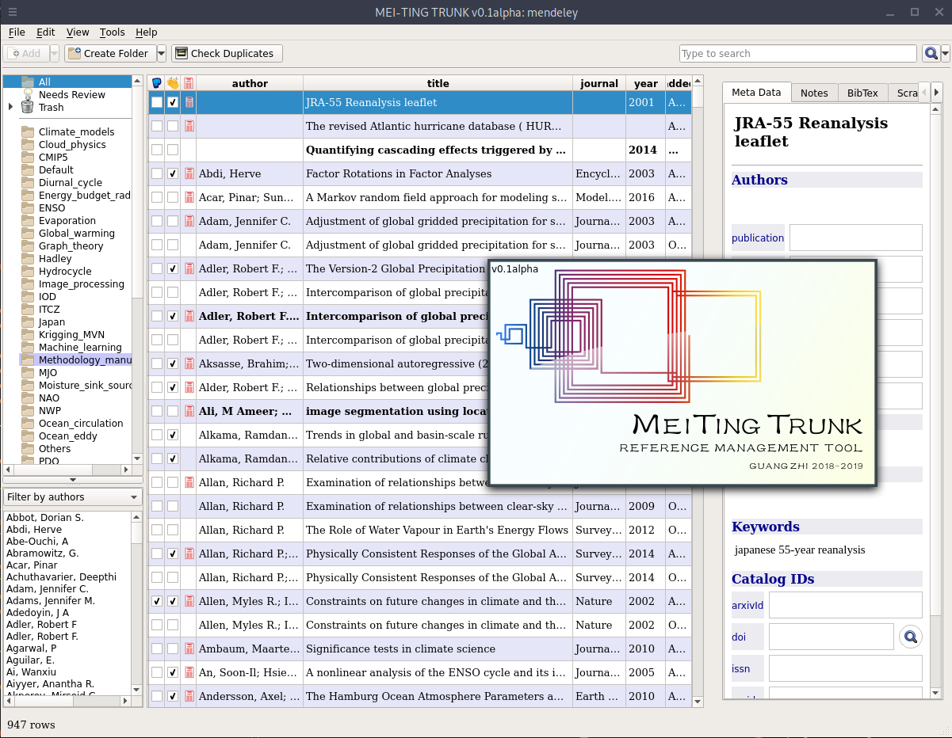Uncheck favourite for Allen 2002 Nature row marked A…
Viewport: 952px width, 738px height.
point(157,601)
